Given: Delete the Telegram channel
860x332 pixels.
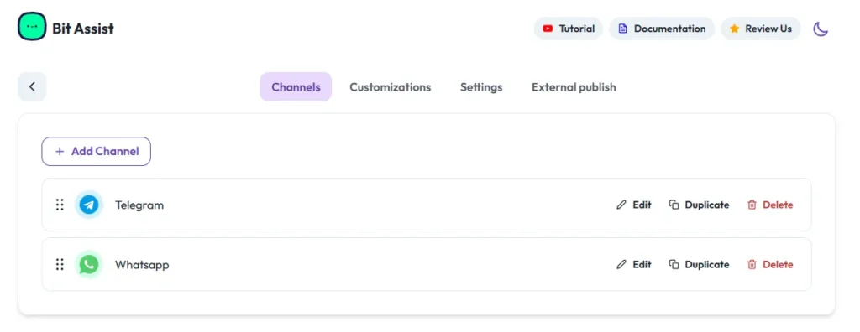Looking at the screenshot, I should (770, 205).
